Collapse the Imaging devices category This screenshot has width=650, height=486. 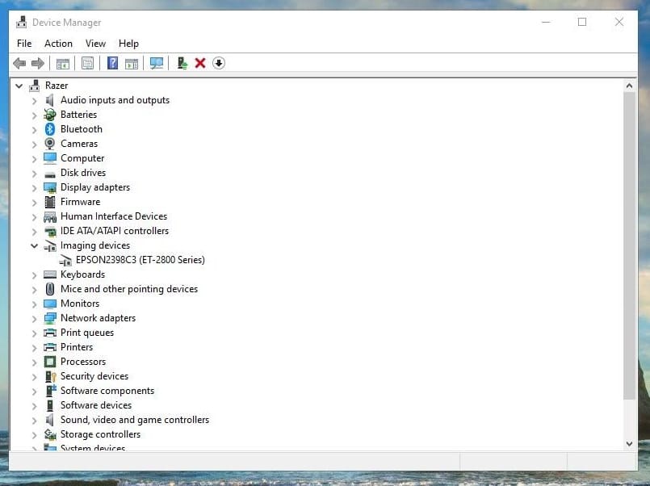35,245
